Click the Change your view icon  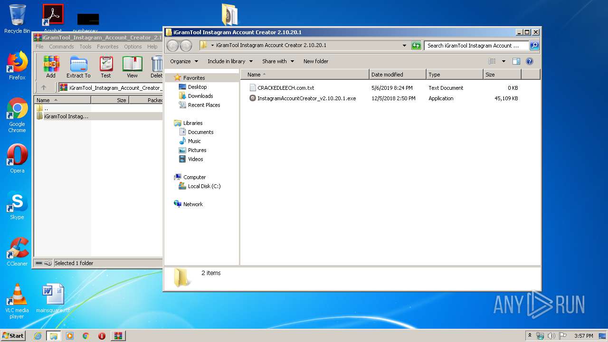point(492,61)
